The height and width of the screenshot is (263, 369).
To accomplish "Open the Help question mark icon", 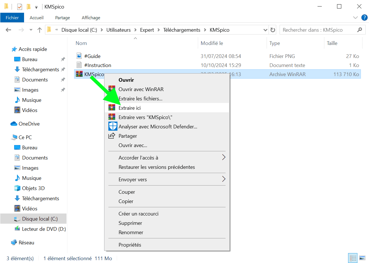I will (x=364, y=18).
